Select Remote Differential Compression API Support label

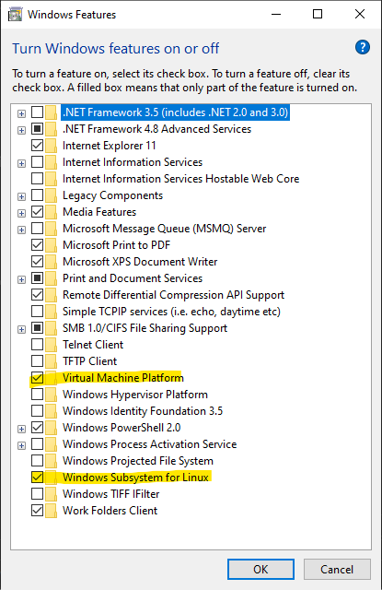coord(173,295)
